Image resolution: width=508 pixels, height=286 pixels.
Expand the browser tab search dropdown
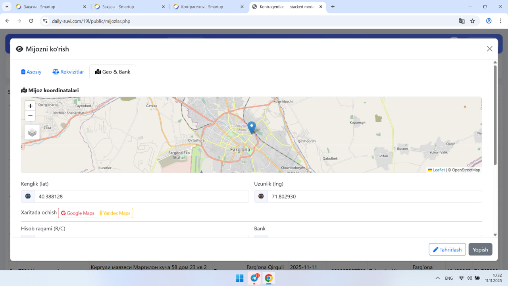point(7,7)
